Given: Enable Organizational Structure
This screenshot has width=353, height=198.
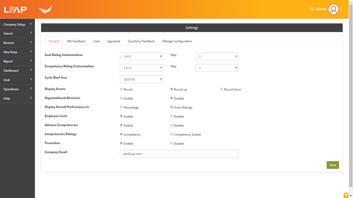Looking at the screenshot, I should [x=121, y=98].
